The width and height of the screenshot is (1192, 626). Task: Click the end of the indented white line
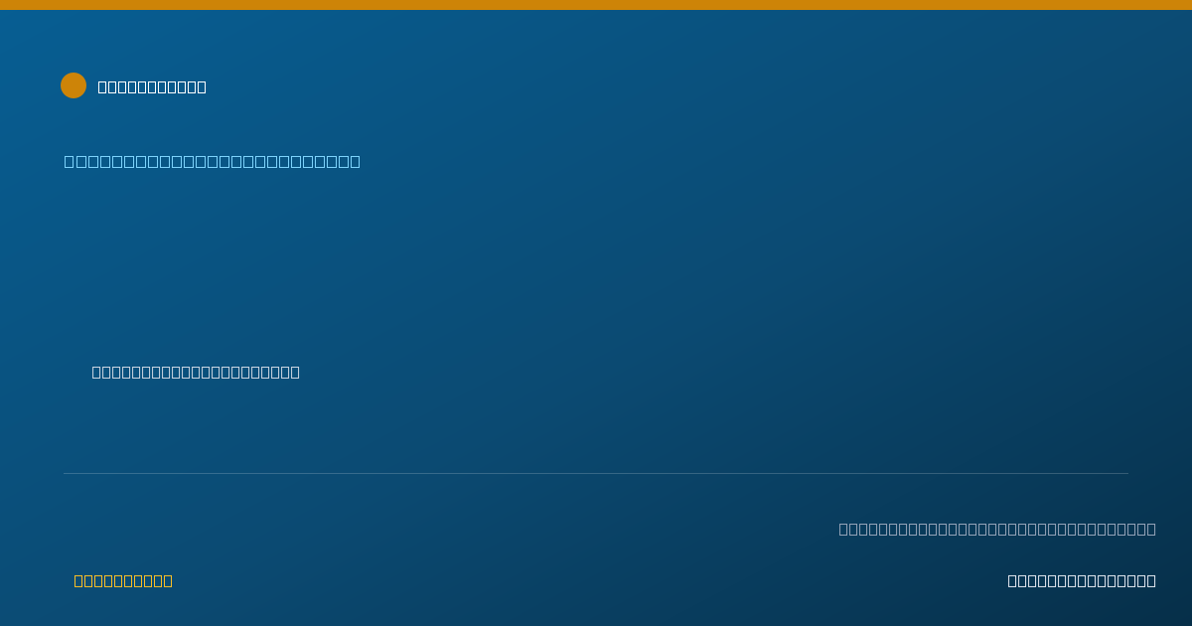(295, 372)
